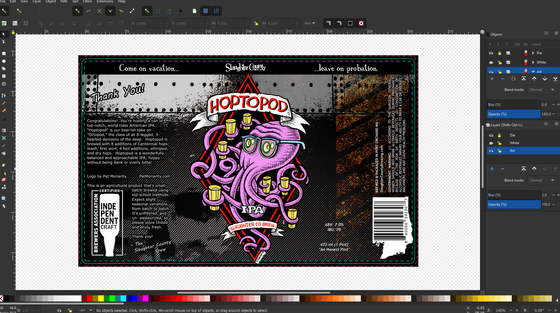Viewport: 560px width, 313px height.
Task: Show the hidden White object in Objects panel
Action: tap(491, 63)
